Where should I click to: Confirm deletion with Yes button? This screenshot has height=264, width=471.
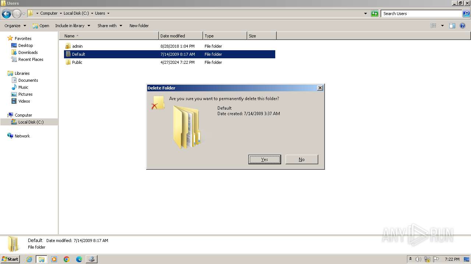[265, 159]
